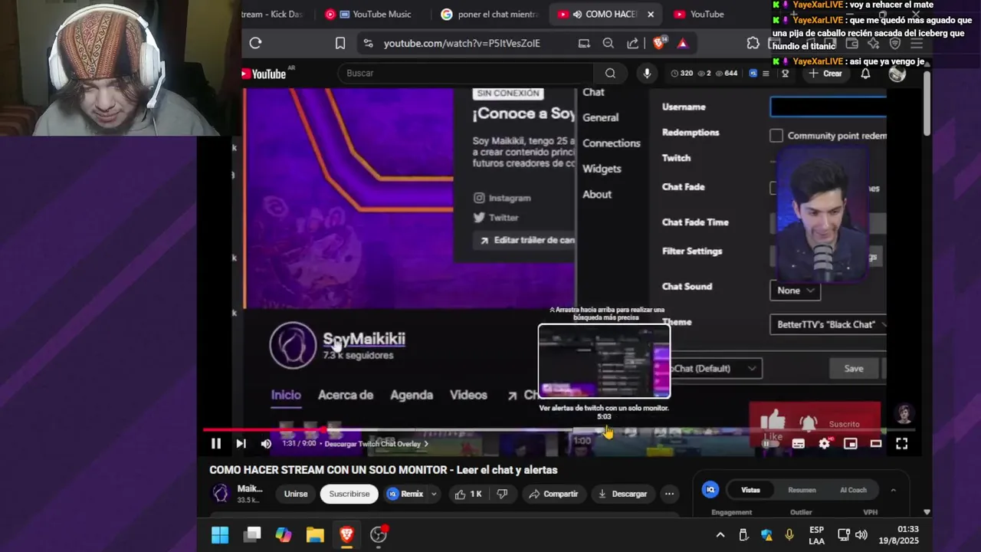Viewport: 981px width, 552px height.
Task: Reload the browser page
Action: coord(255,43)
